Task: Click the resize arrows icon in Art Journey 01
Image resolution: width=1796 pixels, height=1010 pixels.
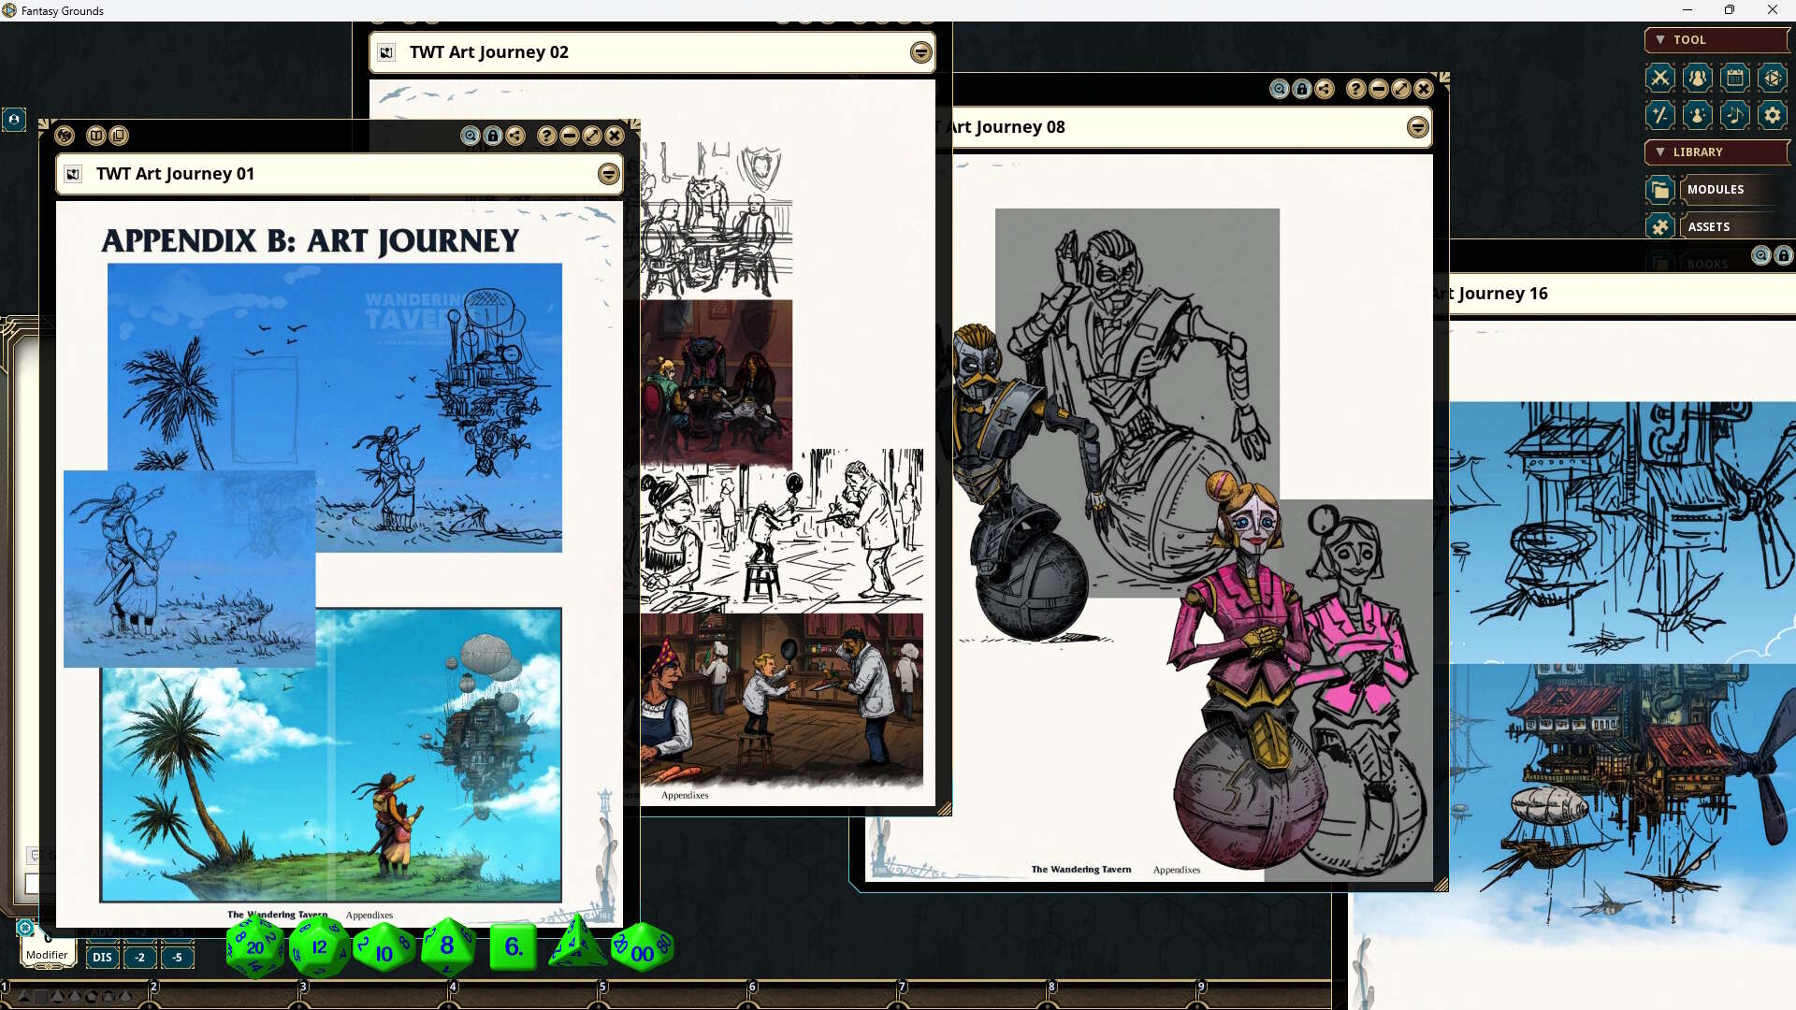Action: point(592,136)
